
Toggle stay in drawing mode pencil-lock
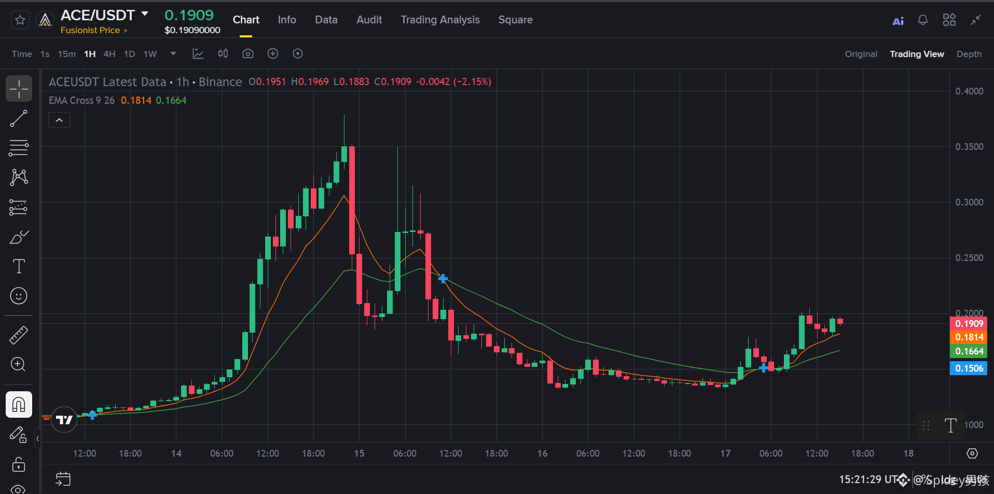(19, 434)
